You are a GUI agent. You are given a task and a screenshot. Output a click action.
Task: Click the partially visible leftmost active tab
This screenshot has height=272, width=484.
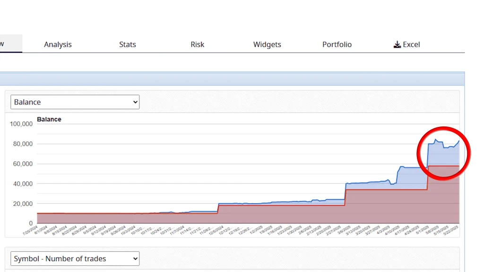tap(9, 44)
